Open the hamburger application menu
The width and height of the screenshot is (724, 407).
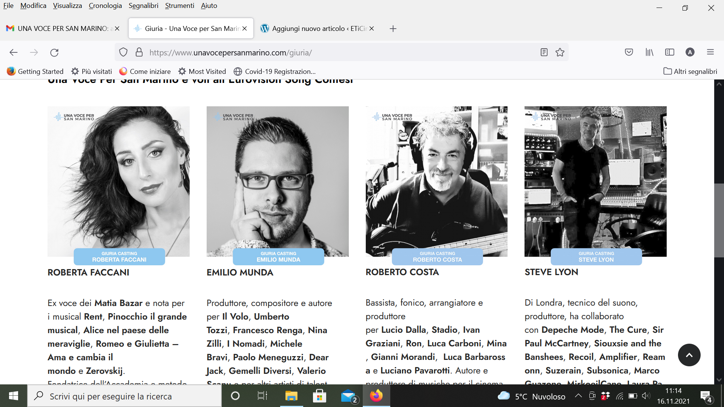tap(710, 52)
